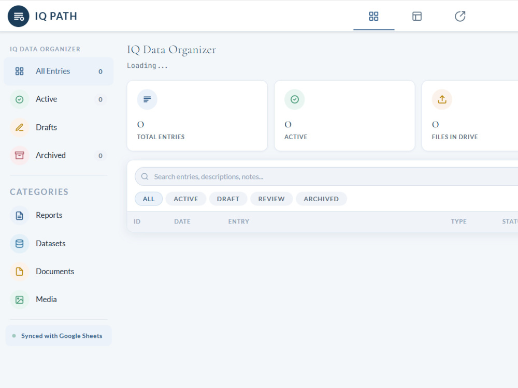Click the All Entries count badge
The image size is (518, 388).
(x=100, y=71)
